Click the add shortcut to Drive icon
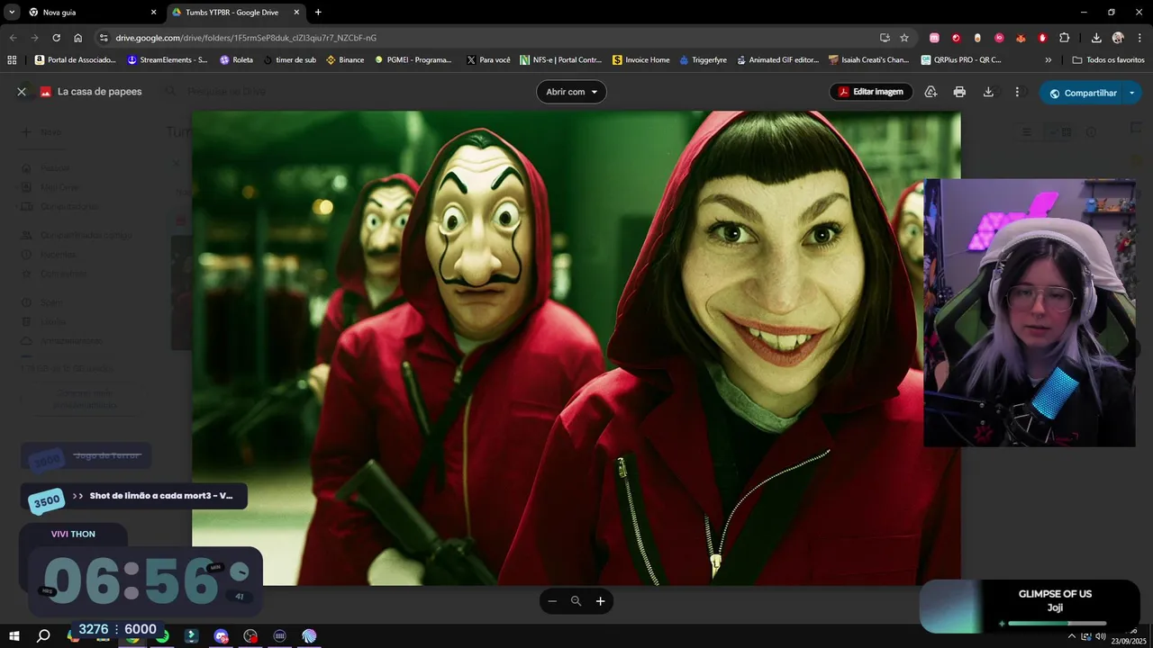 (x=931, y=92)
